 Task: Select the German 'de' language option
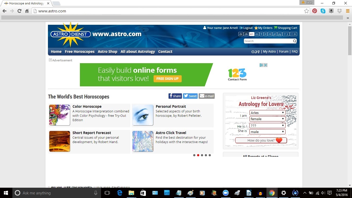241,34
